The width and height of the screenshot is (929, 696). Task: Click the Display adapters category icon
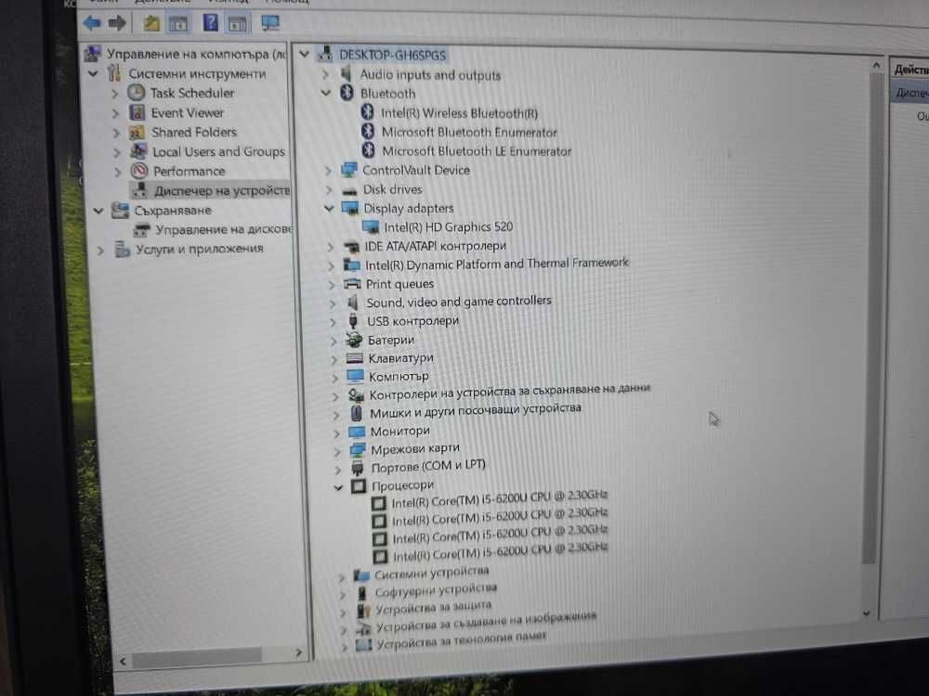(x=351, y=208)
